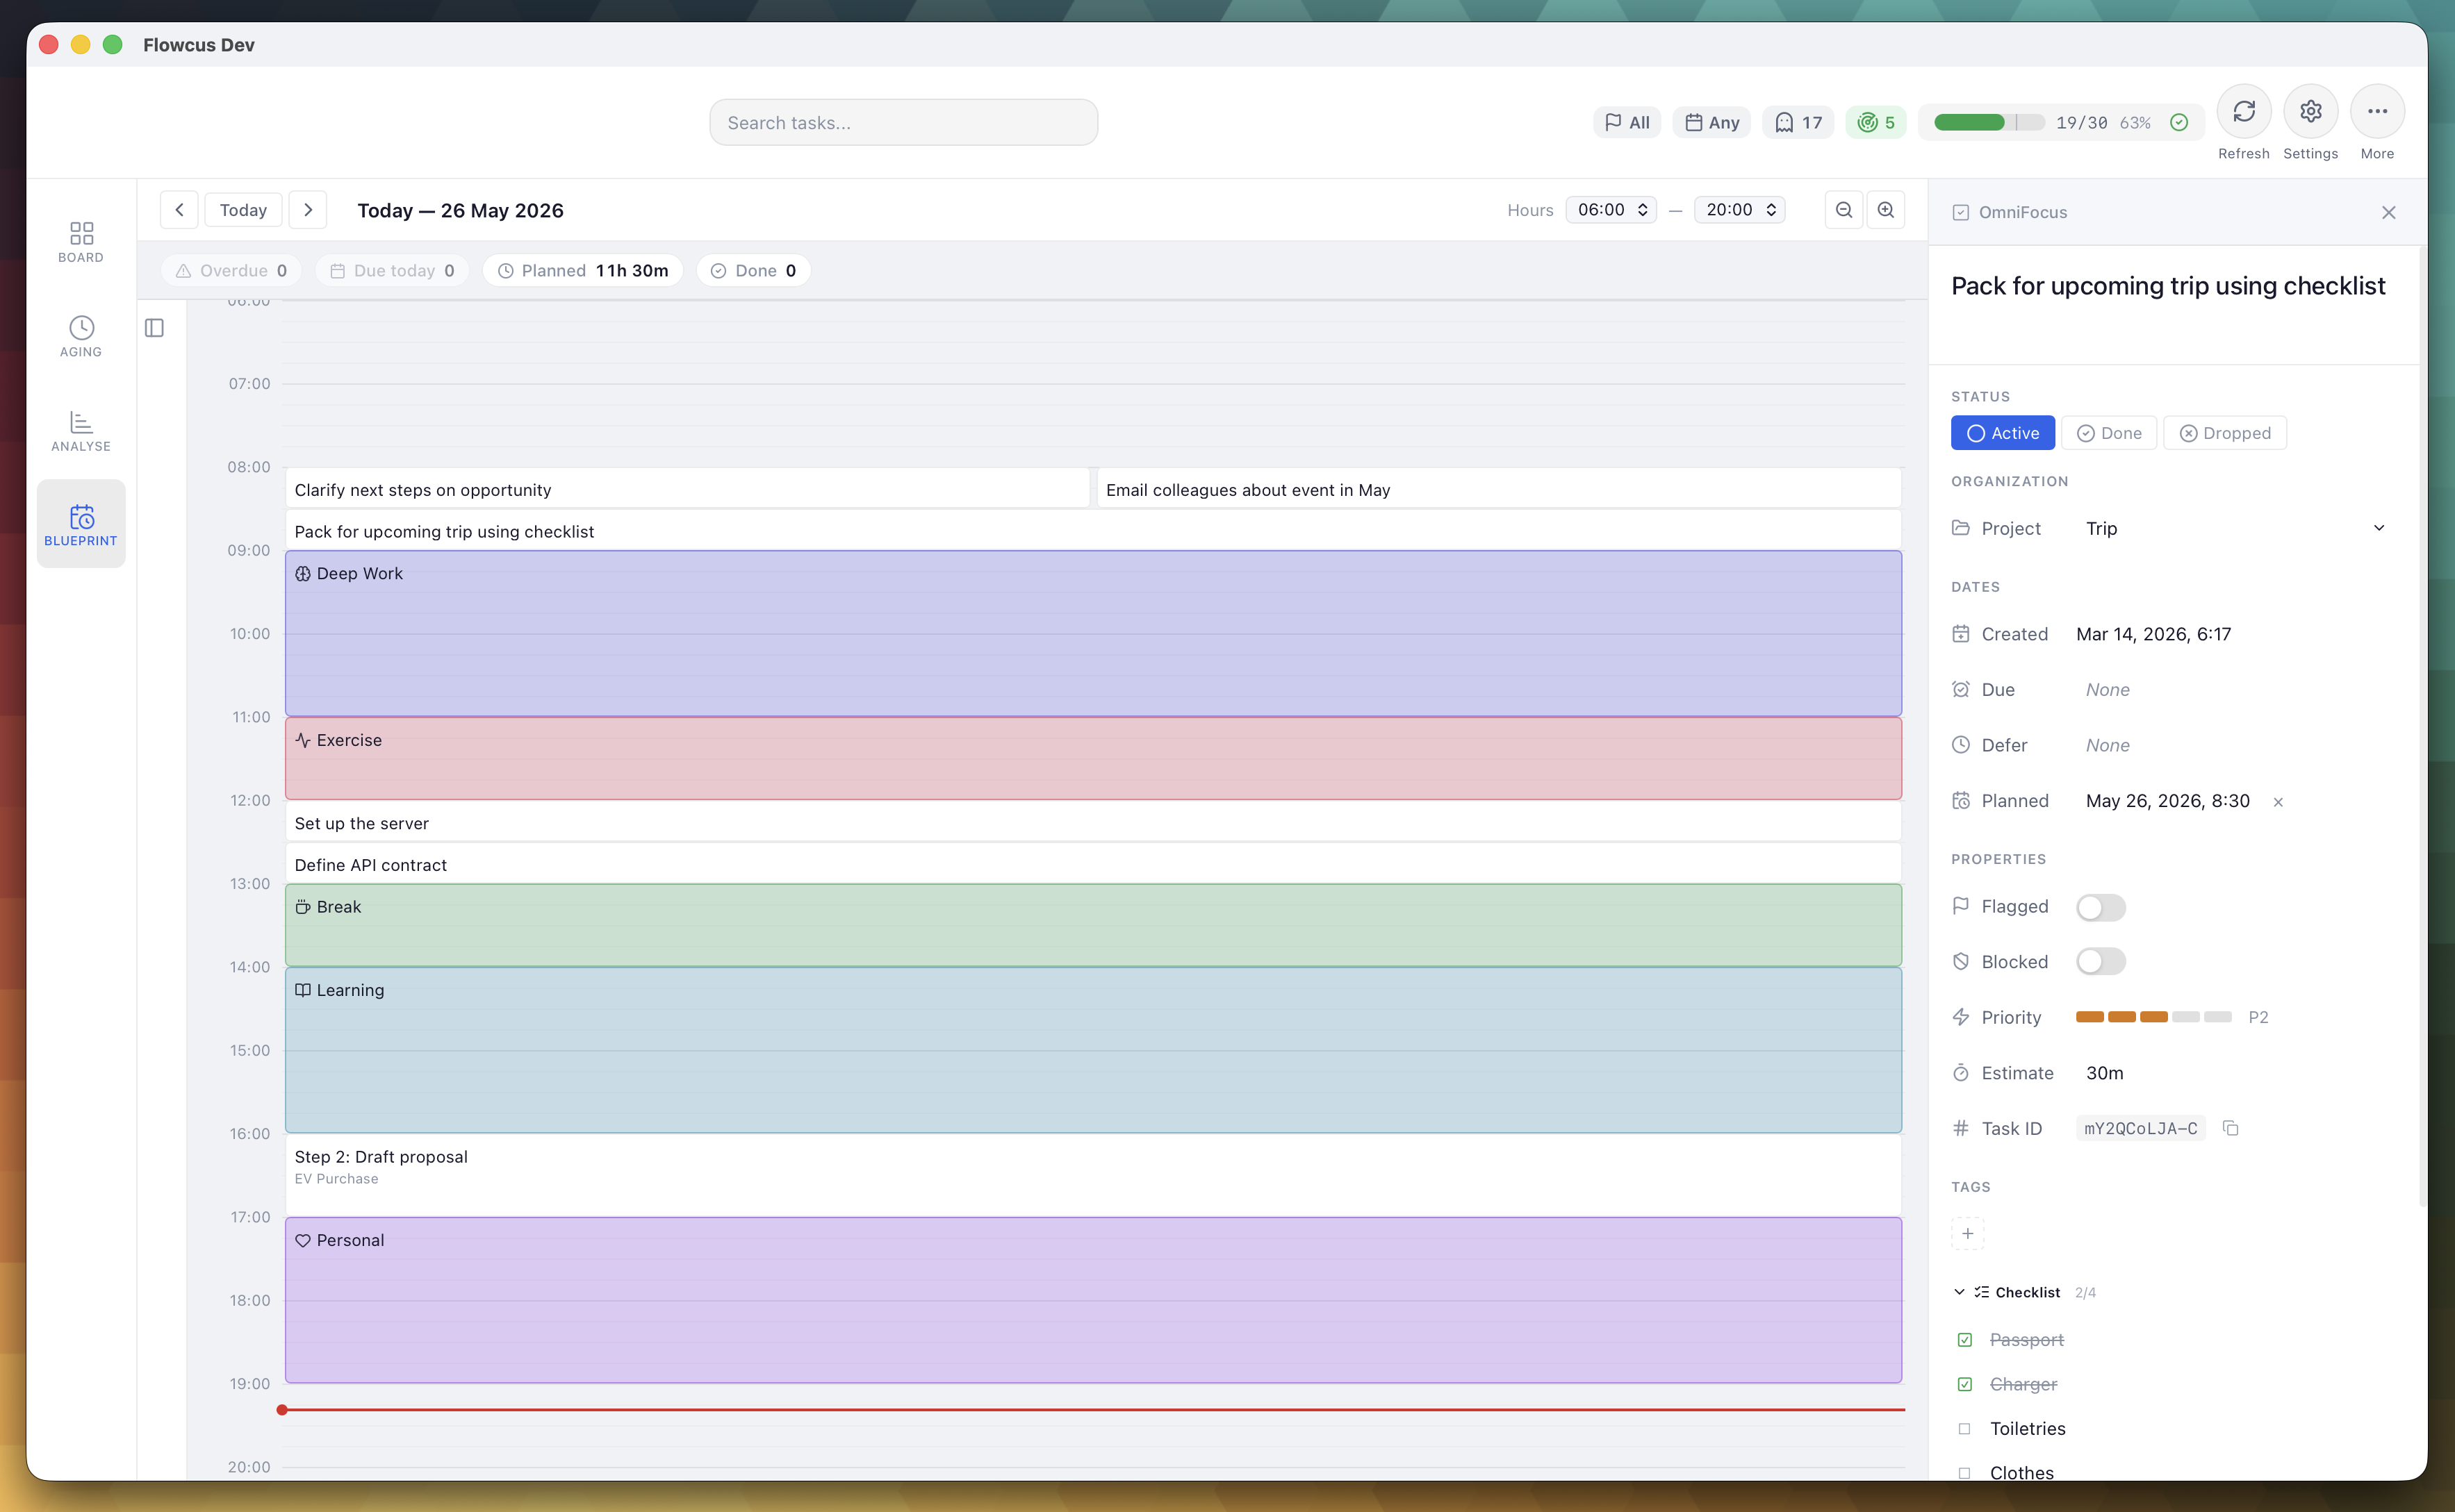Select the Break time block
This screenshot has width=2455, height=1512.
tap(1092, 925)
